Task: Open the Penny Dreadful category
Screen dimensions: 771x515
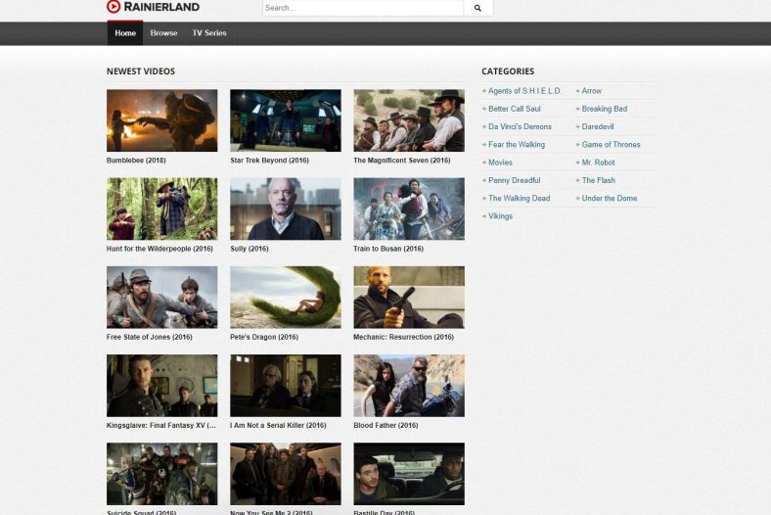Action: click(x=515, y=180)
